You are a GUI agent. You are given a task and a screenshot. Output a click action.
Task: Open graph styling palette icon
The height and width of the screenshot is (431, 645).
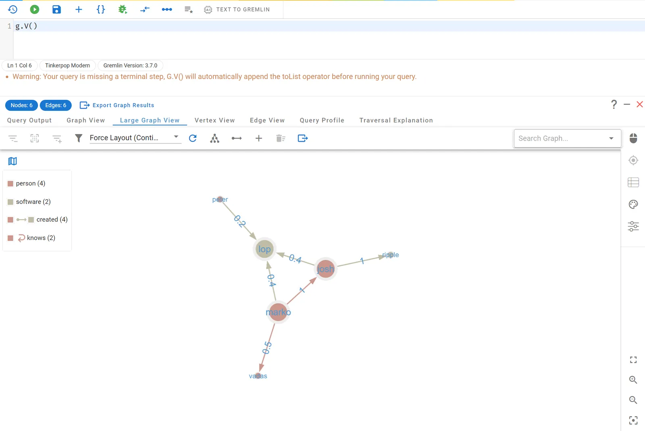(x=633, y=204)
